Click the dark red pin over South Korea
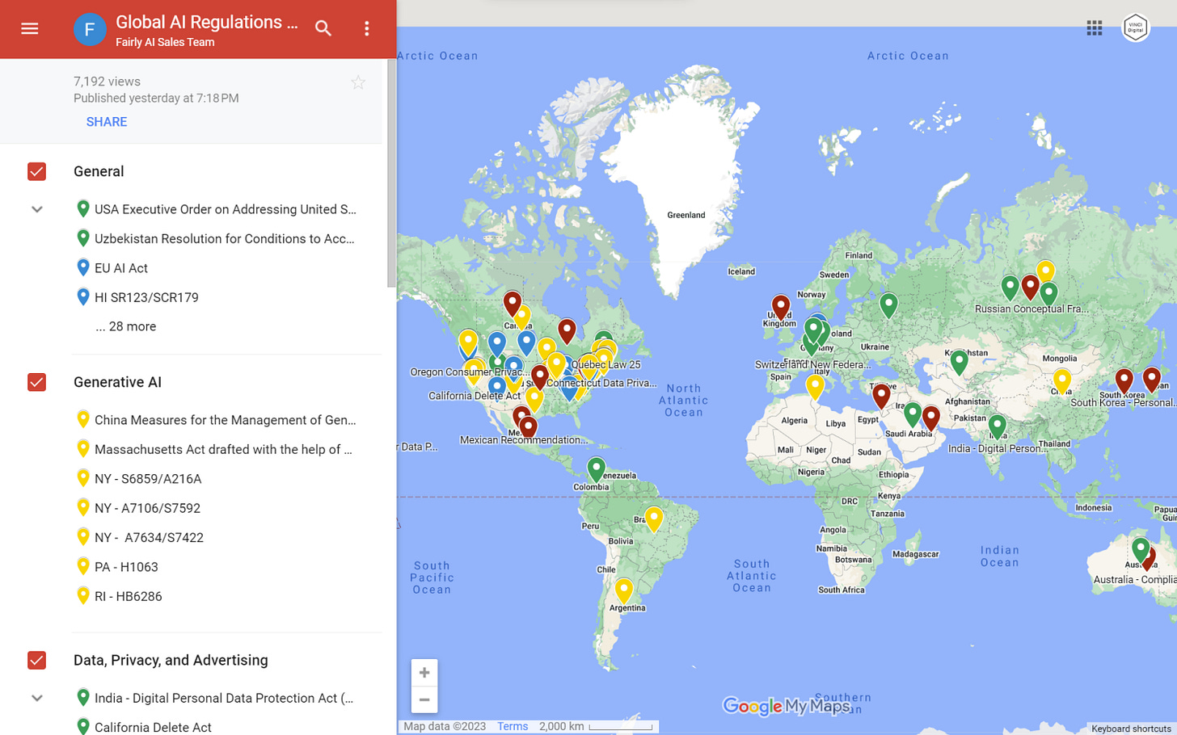The width and height of the screenshot is (1177, 735). tap(1124, 380)
